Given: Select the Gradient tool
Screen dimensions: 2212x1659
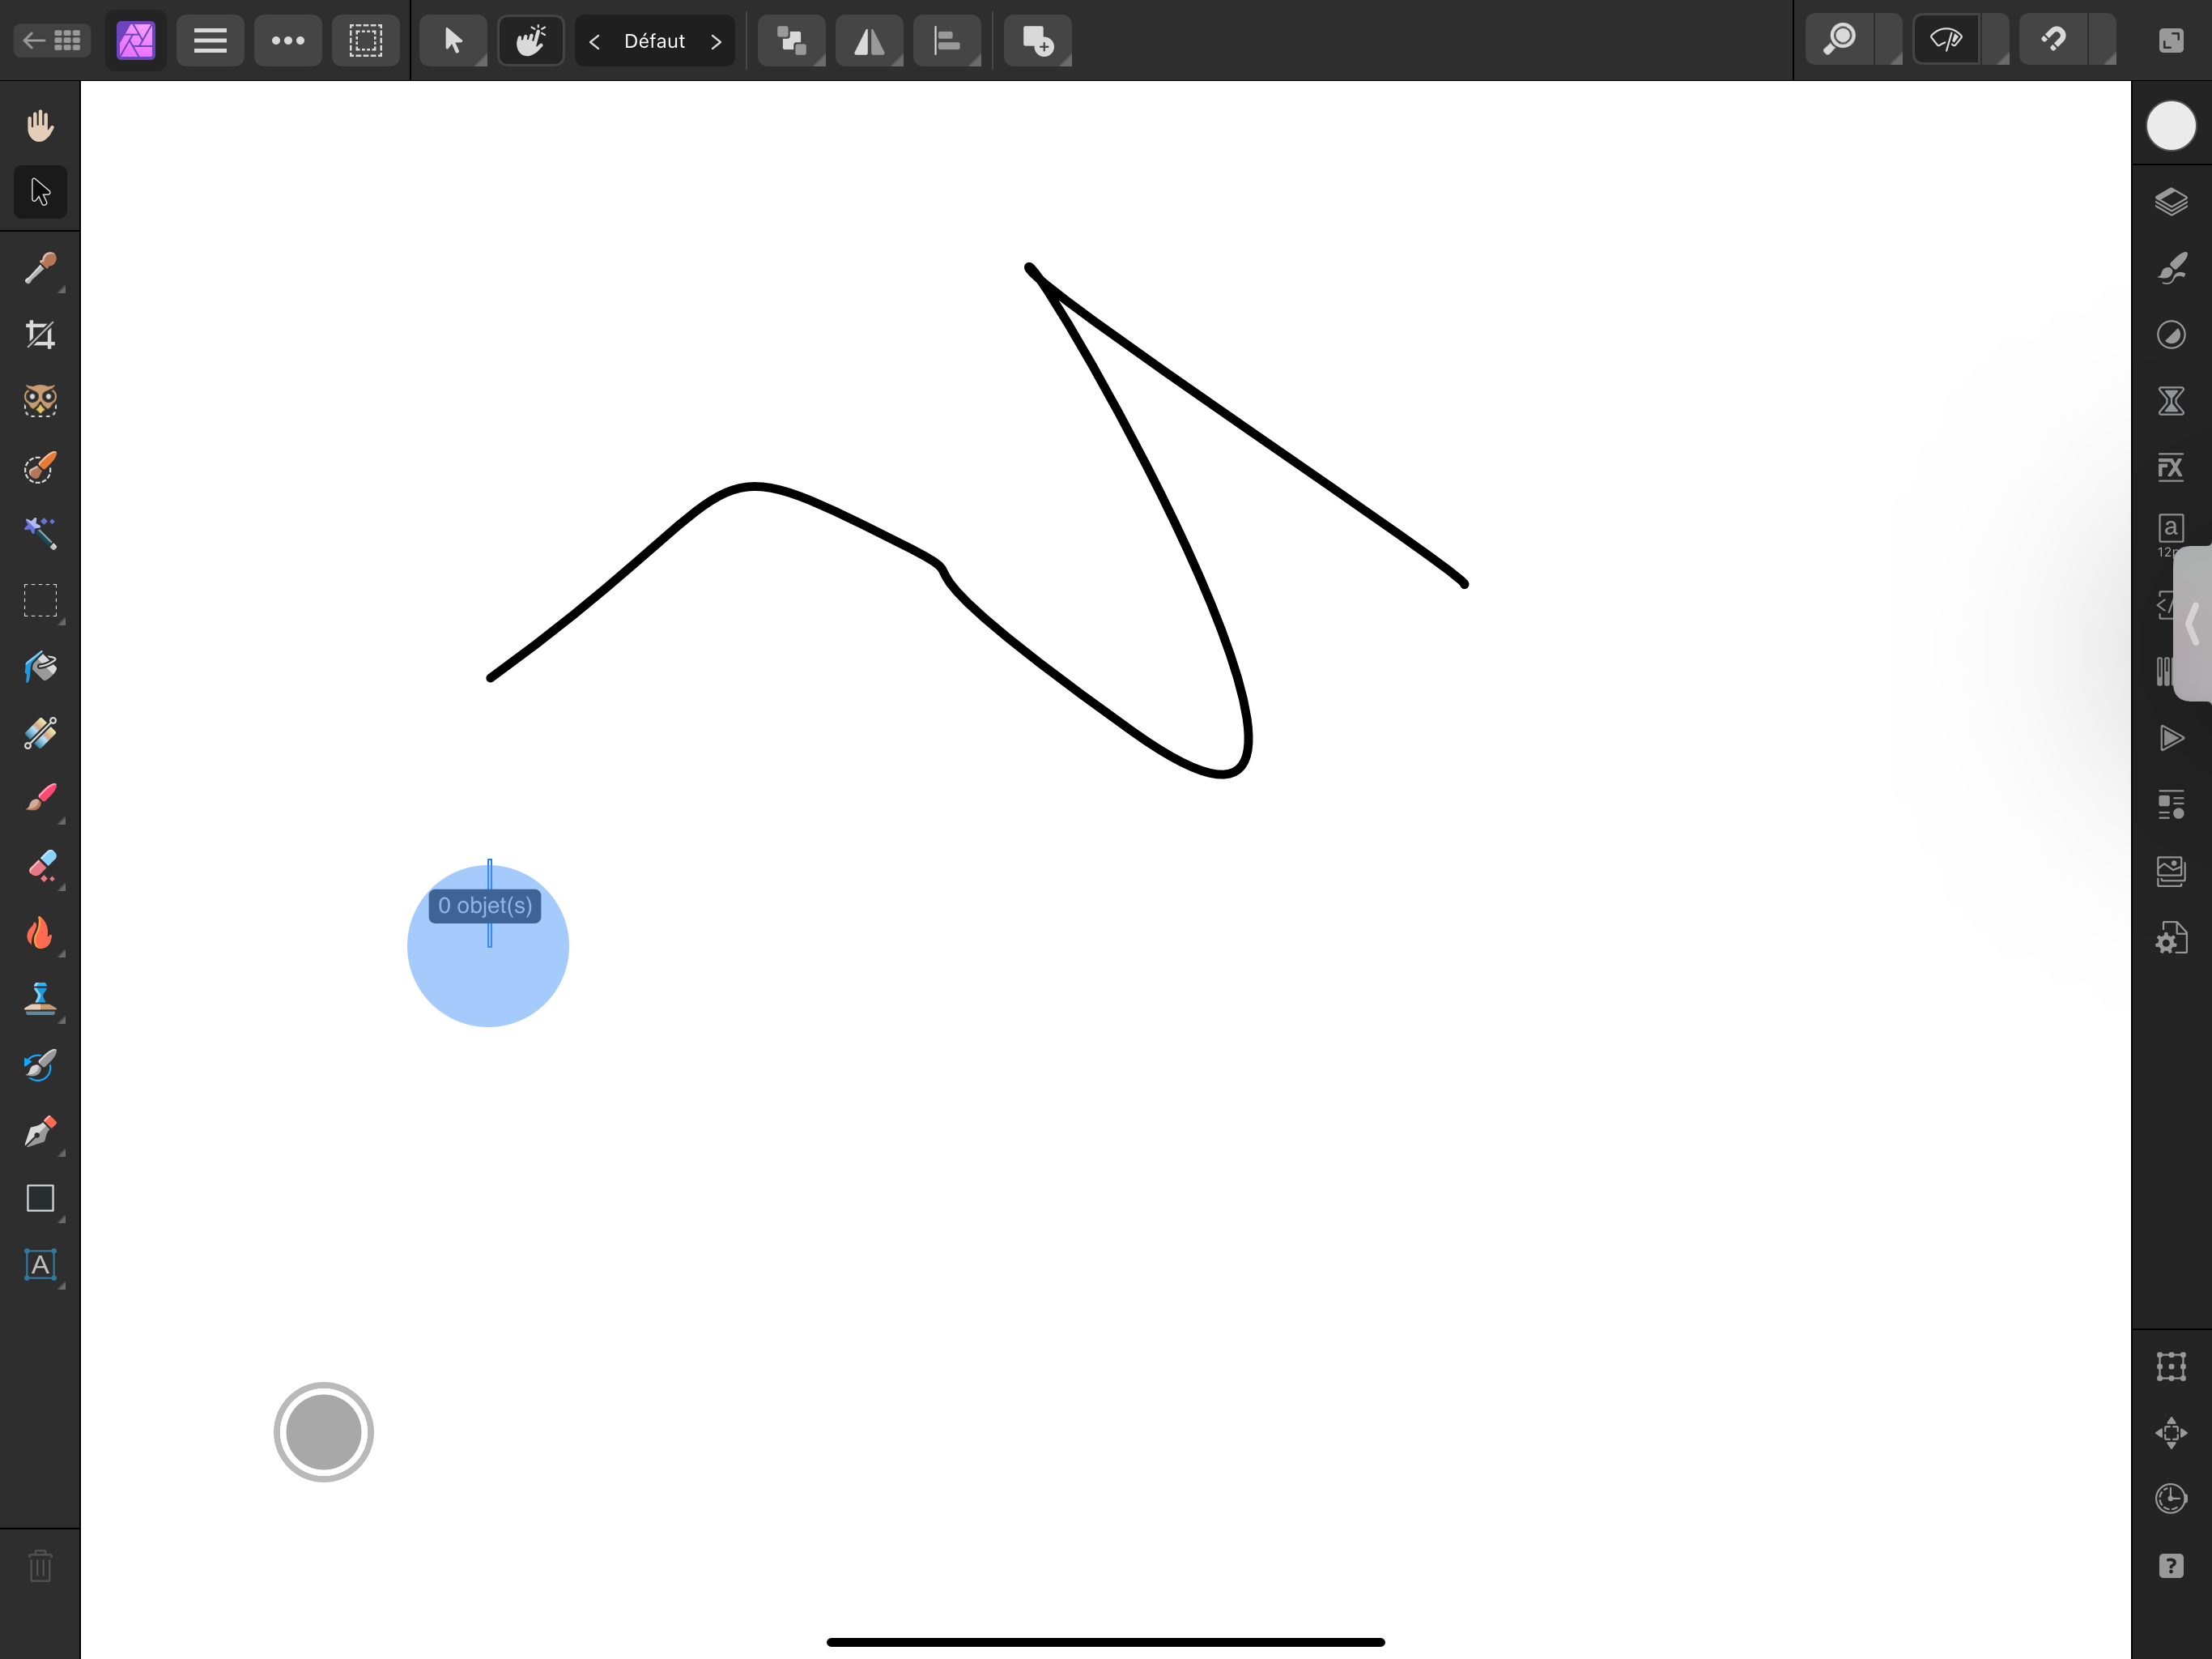Looking at the screenshot, I should pyautogui.click(x=40, y=733).
